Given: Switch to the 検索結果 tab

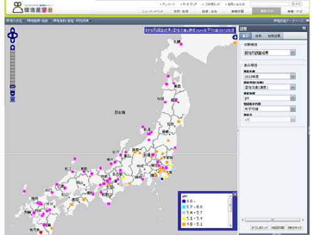Looking at the screenshot, I should (274, 36).
